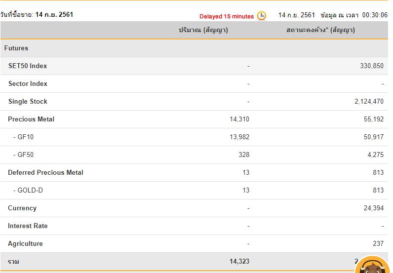Click GOLD-D open interest 813
Viewport: 393px width, 273px height.
pos(378,191)
